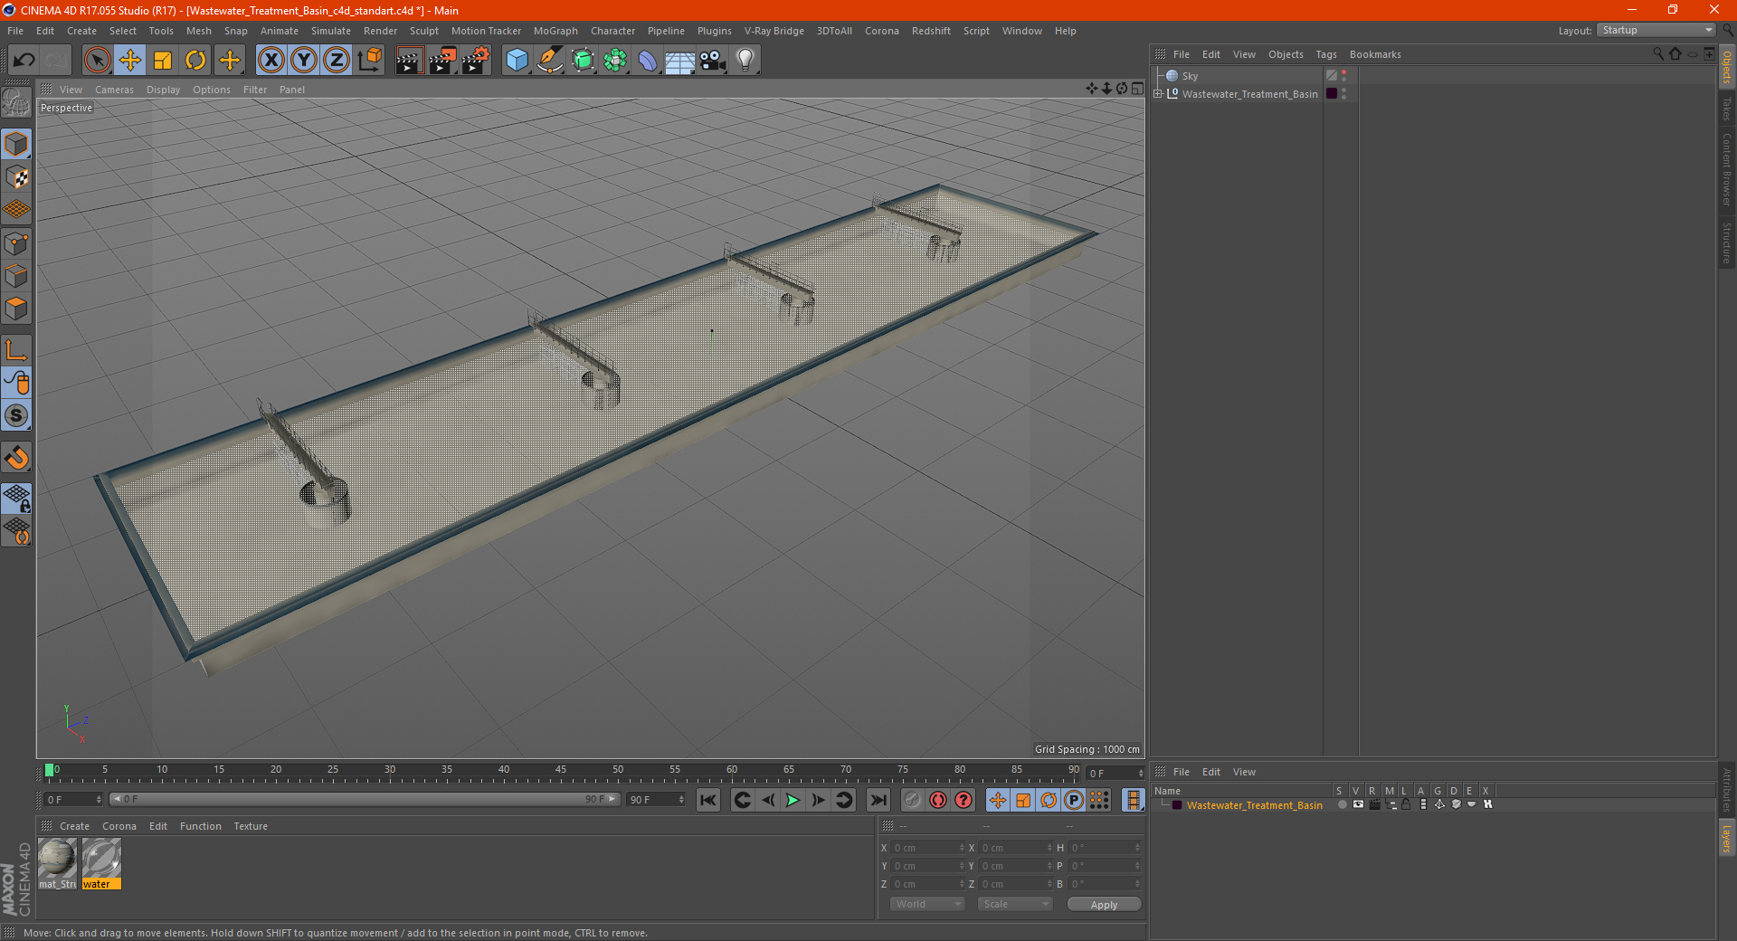Click Make Editable icon in left sidebar
1737x941 pixels.
click(16, 102)
